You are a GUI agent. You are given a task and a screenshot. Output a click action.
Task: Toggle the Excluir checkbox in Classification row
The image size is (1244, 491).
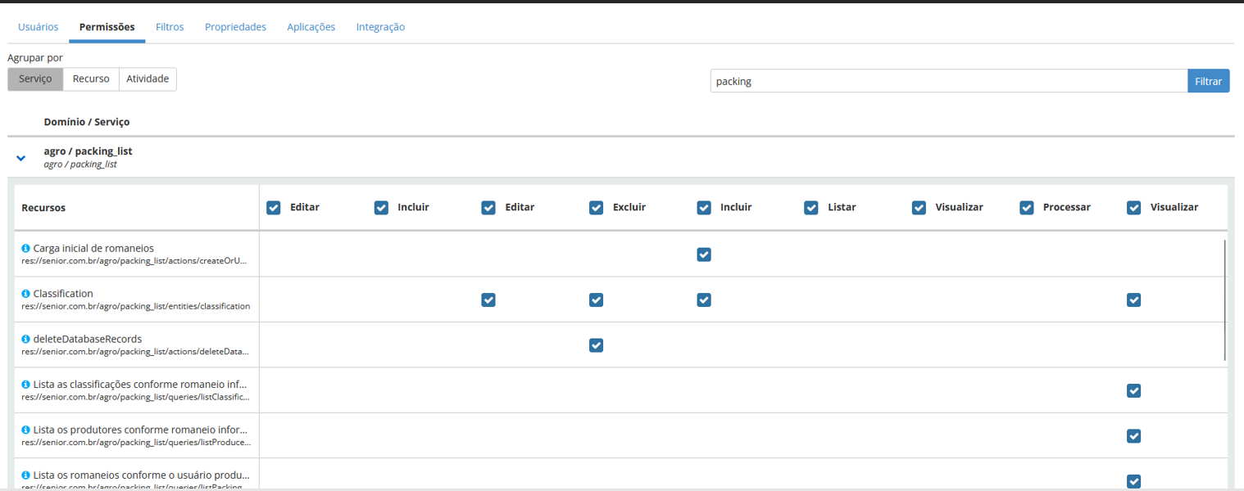coord(596,300)
